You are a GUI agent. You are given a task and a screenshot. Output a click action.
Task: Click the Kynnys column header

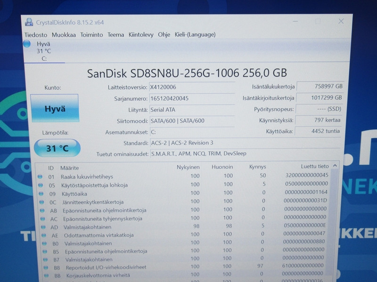(257, 167)
